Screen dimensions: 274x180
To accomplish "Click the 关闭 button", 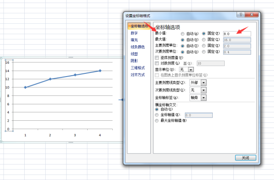I will pos(246,158).
